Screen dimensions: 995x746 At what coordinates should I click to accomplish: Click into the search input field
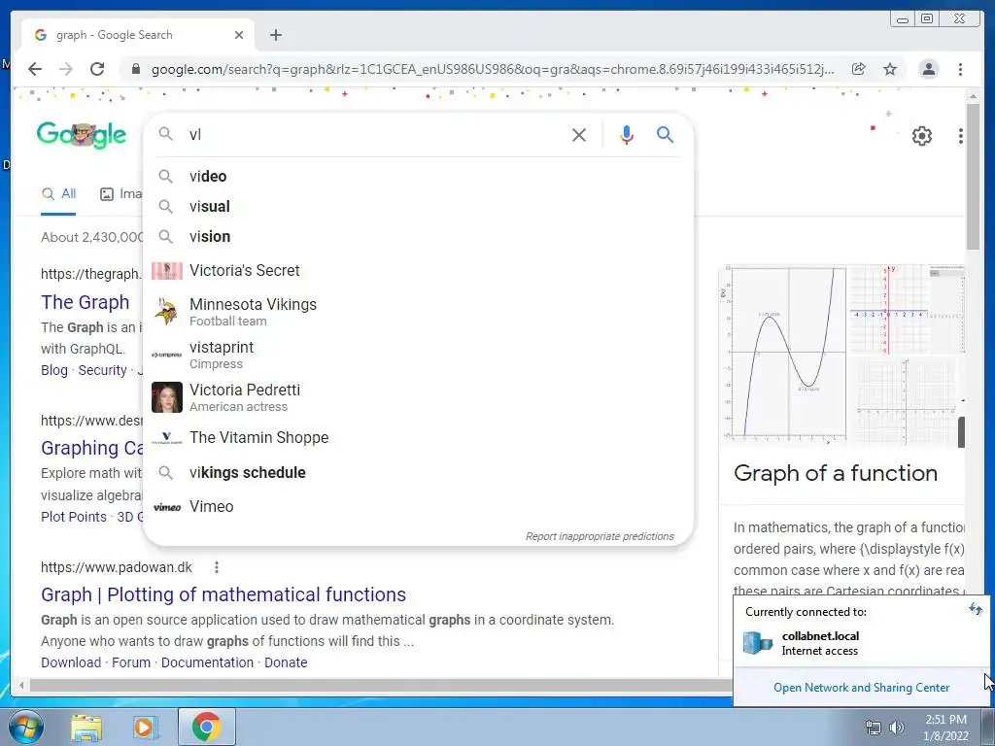click(x=374, y=134)
